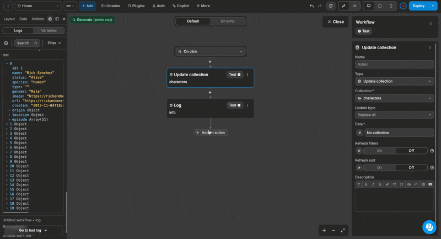
Task: Open the Collection characters dropdown
Action: [x=394, y=98]
